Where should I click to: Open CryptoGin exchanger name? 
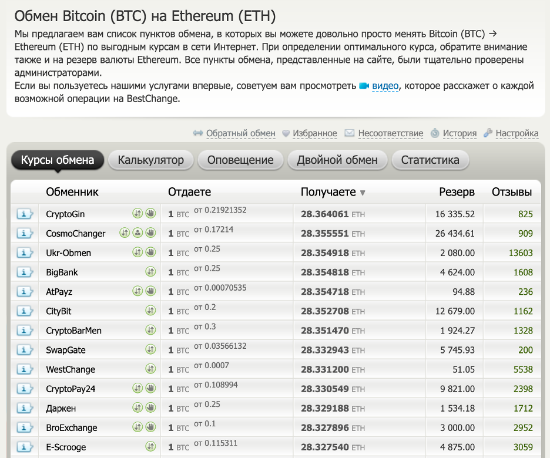[x=65, y=214]
